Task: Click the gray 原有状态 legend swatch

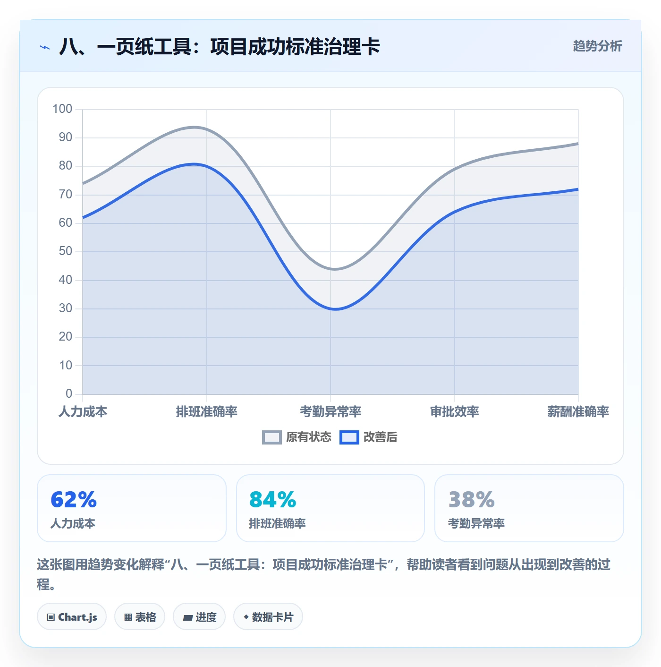Action: [272, 437]
